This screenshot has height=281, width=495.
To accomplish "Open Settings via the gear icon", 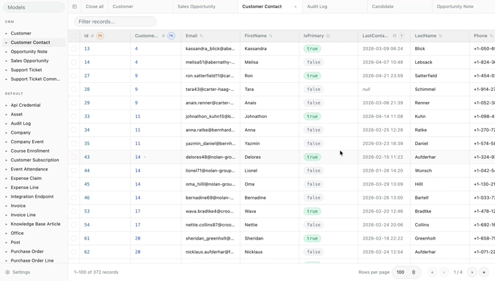I will point(7,272).
